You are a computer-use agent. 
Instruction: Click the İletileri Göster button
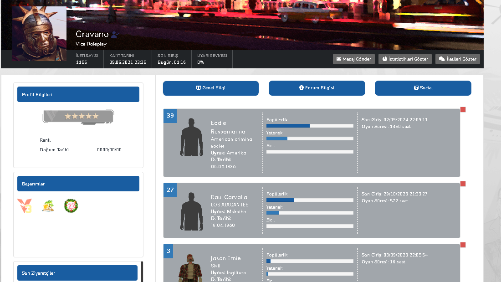[457, 59]
